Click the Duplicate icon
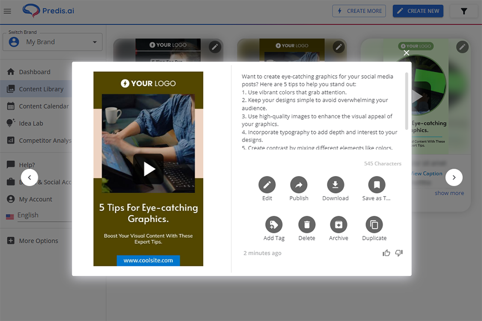 (x=374, y=225)
